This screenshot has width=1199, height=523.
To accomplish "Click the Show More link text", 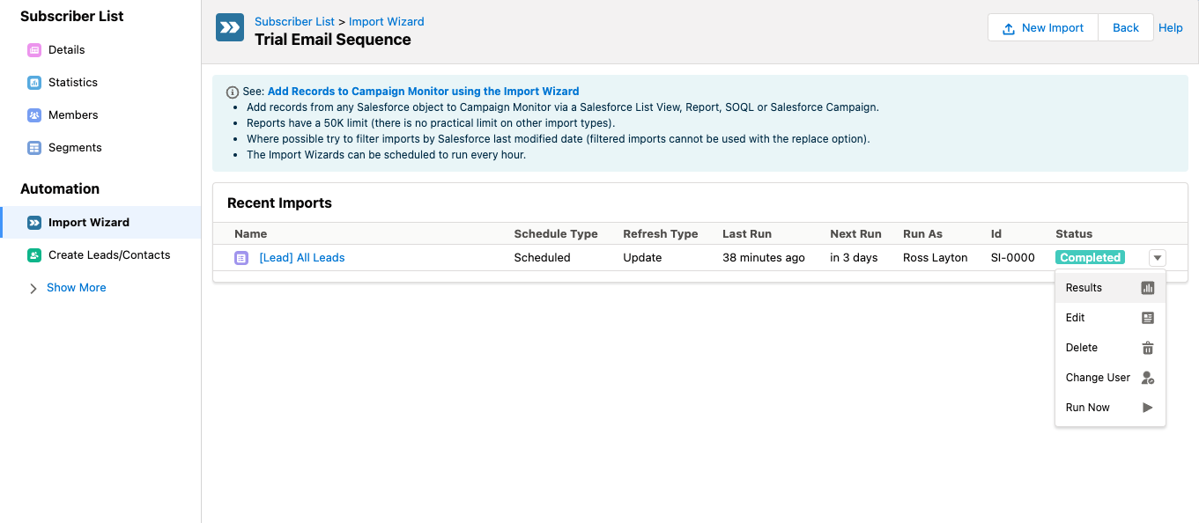I will click(x=77, y=288).
